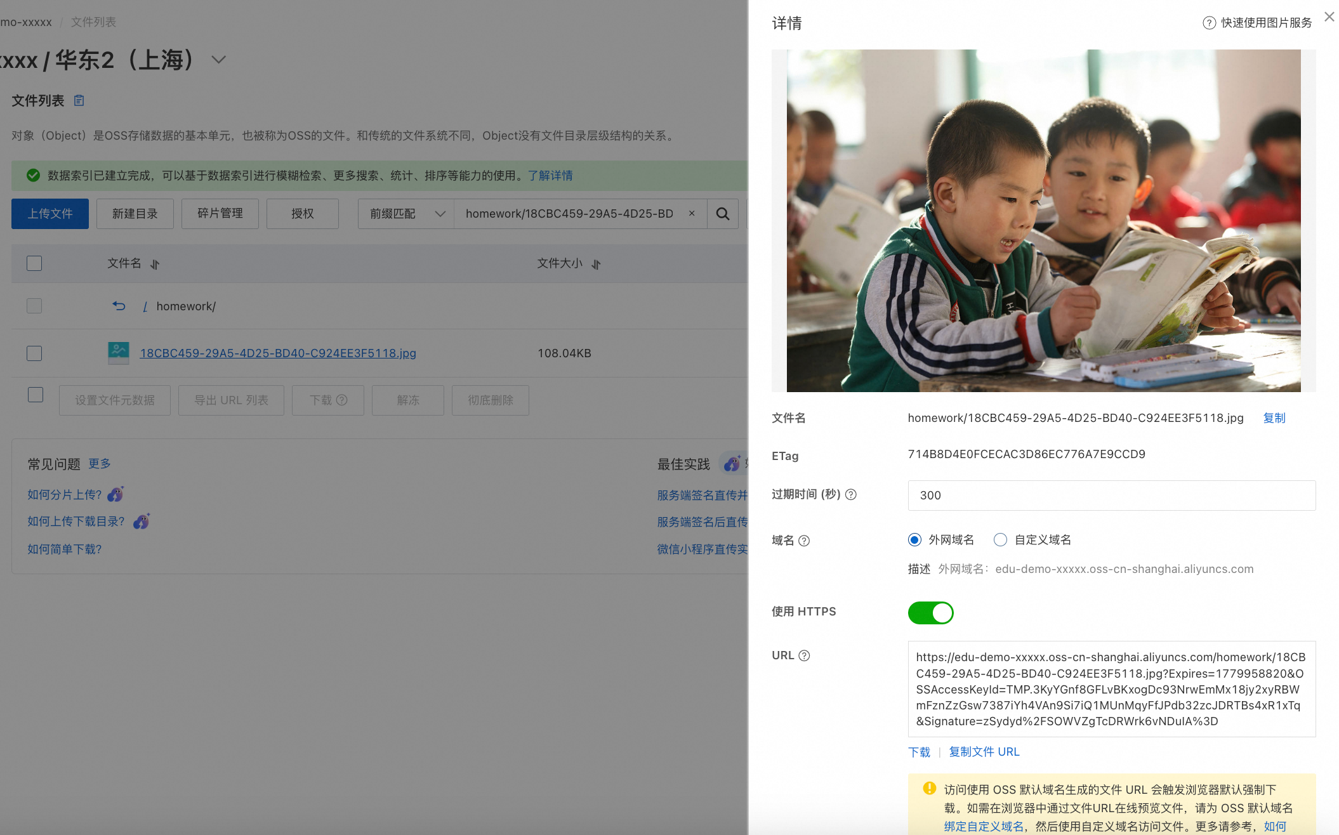1339x835 pixels.
Task: Click the batch 下载 button
Action: (x=328, y=400)
